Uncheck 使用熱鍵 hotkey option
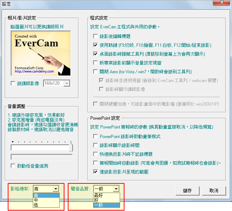Screen dimensions: 232x211 (95, 45)
